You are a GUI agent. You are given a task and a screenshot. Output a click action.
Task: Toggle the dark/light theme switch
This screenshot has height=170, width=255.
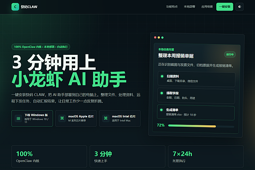tap(240, 7)
